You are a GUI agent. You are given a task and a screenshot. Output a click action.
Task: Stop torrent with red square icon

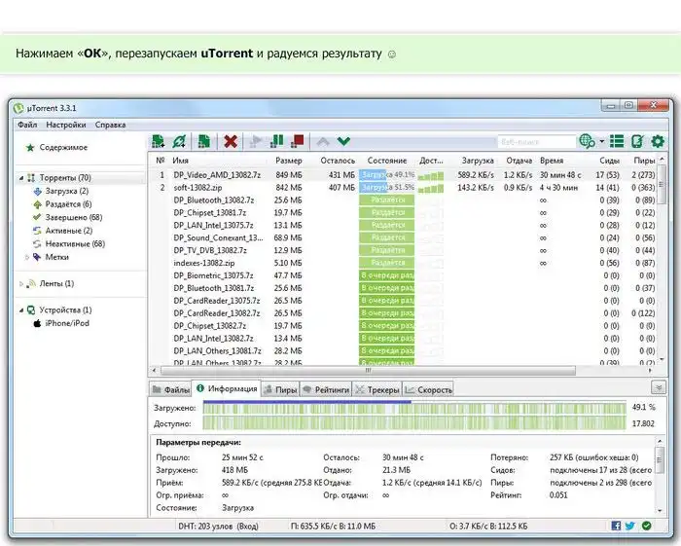(x=298, y=142)
